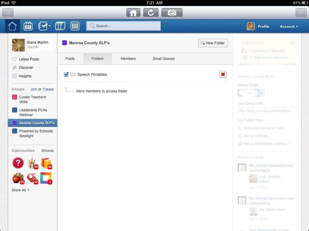Viewport: 309px width, 231px height.
Task: Click Diana Martin's avatar in sidebar
Action: coord(18,45)
